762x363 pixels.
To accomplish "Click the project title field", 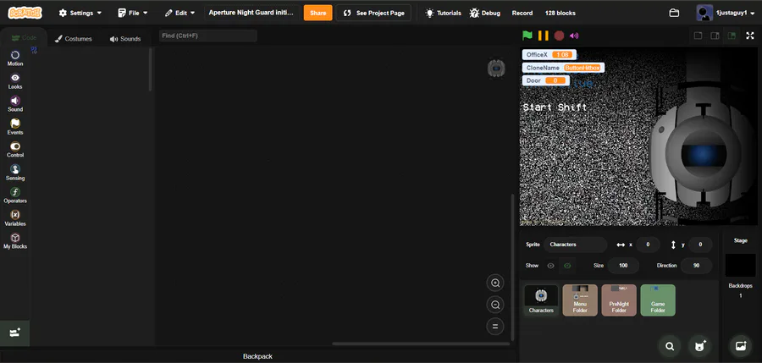I will (x=251, y=13).
